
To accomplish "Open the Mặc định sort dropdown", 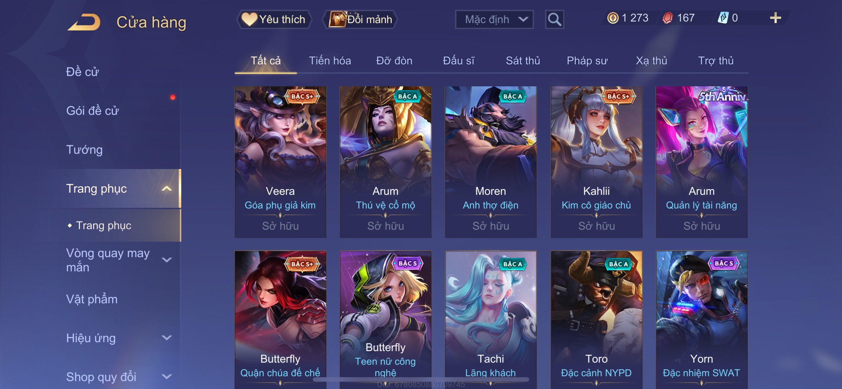I will [494, 20].
